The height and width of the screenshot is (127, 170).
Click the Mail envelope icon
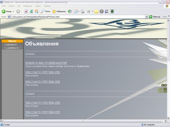(x=76, y=11)
